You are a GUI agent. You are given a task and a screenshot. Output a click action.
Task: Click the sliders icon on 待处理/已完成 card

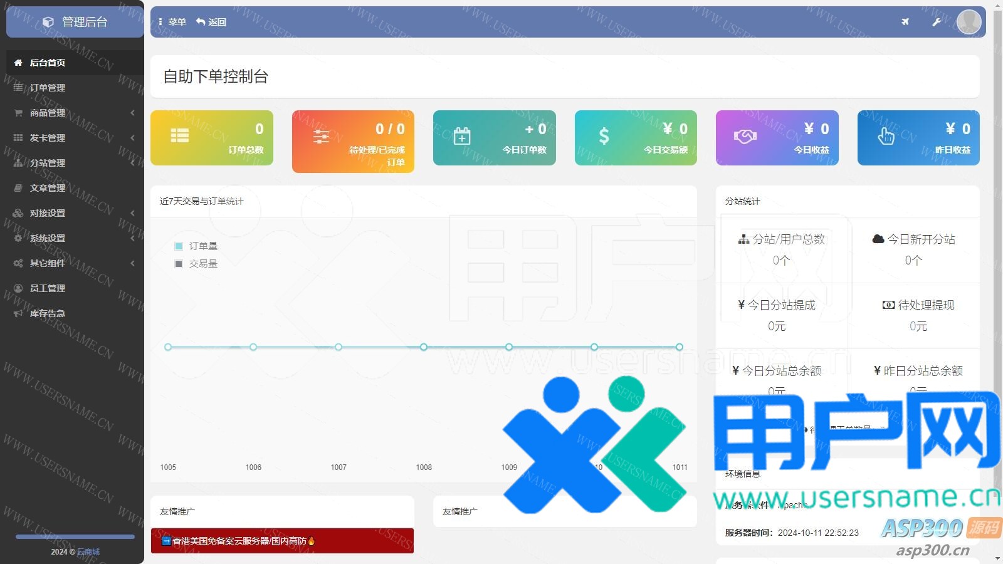(x=321, y=137)
